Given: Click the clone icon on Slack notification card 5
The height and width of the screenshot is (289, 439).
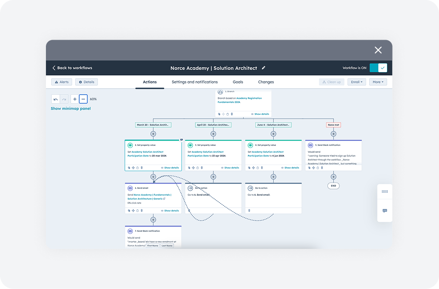Looking at the screenshot, I should click(309, 168).
